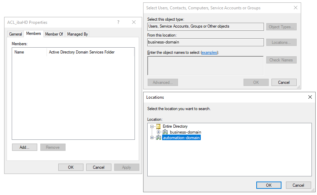Switch to the General tab

tap(16, 34)
